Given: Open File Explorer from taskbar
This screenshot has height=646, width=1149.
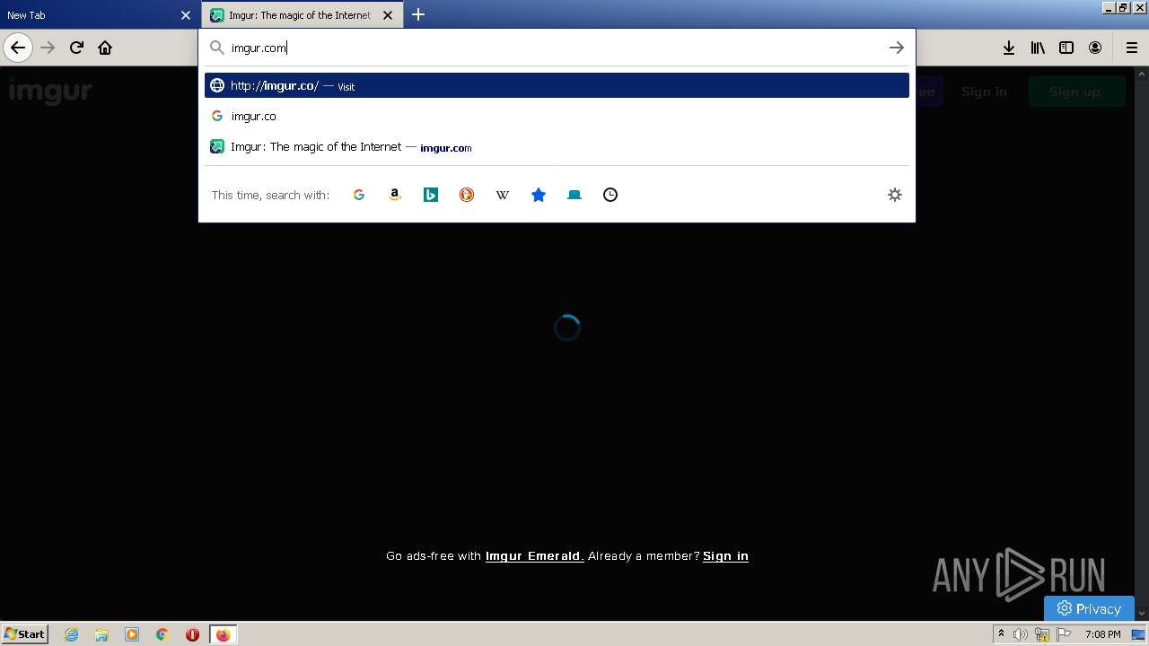Looking at the screenshot, I should tap(101, 634).
